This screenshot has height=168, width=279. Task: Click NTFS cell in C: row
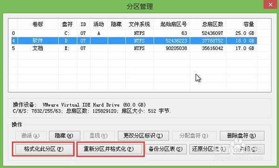tap(139, 34)
